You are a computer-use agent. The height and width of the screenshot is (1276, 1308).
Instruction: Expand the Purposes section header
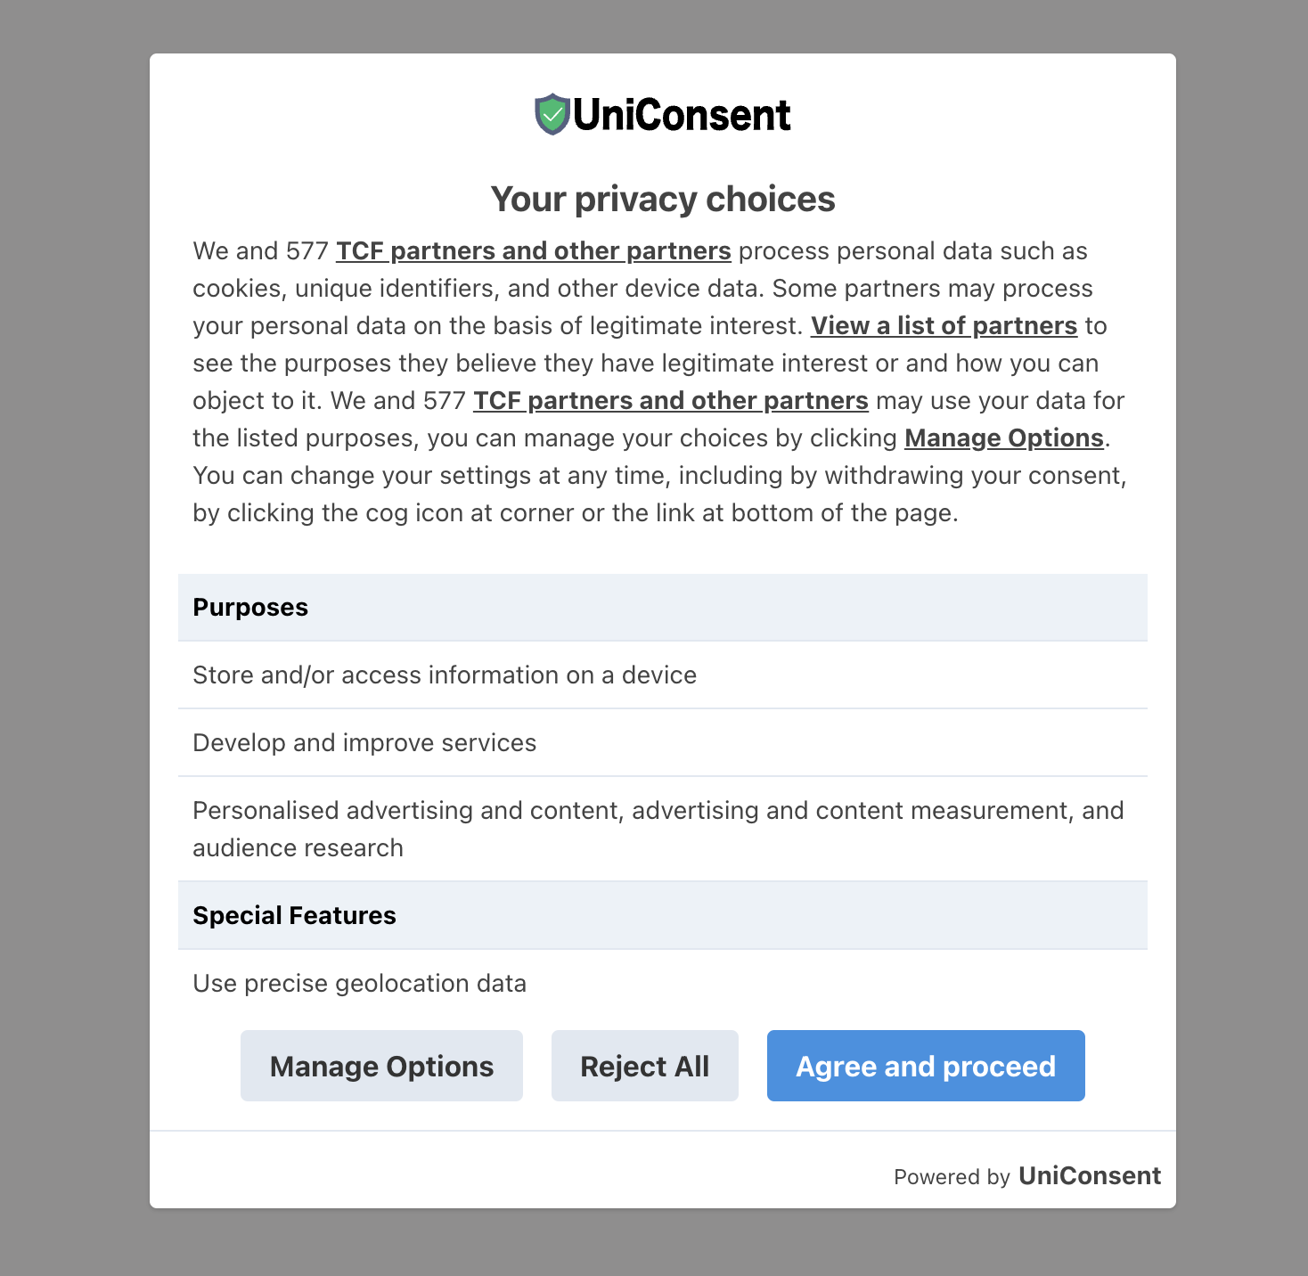(x=662, y=608)
